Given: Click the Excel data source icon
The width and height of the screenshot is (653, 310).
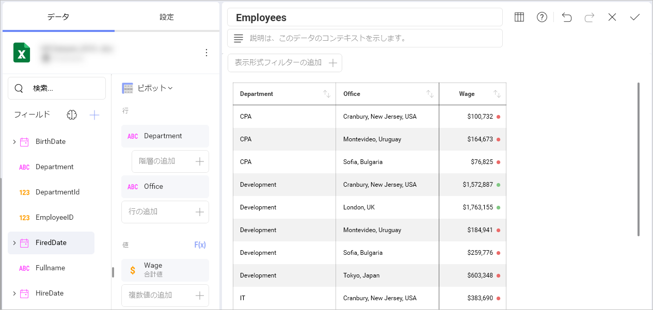Looking at the screenshot, I should click(x=22, y=53).
